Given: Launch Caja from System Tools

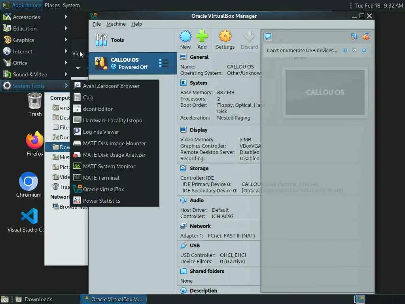Looking at the screenshot, I should [114, 97].
